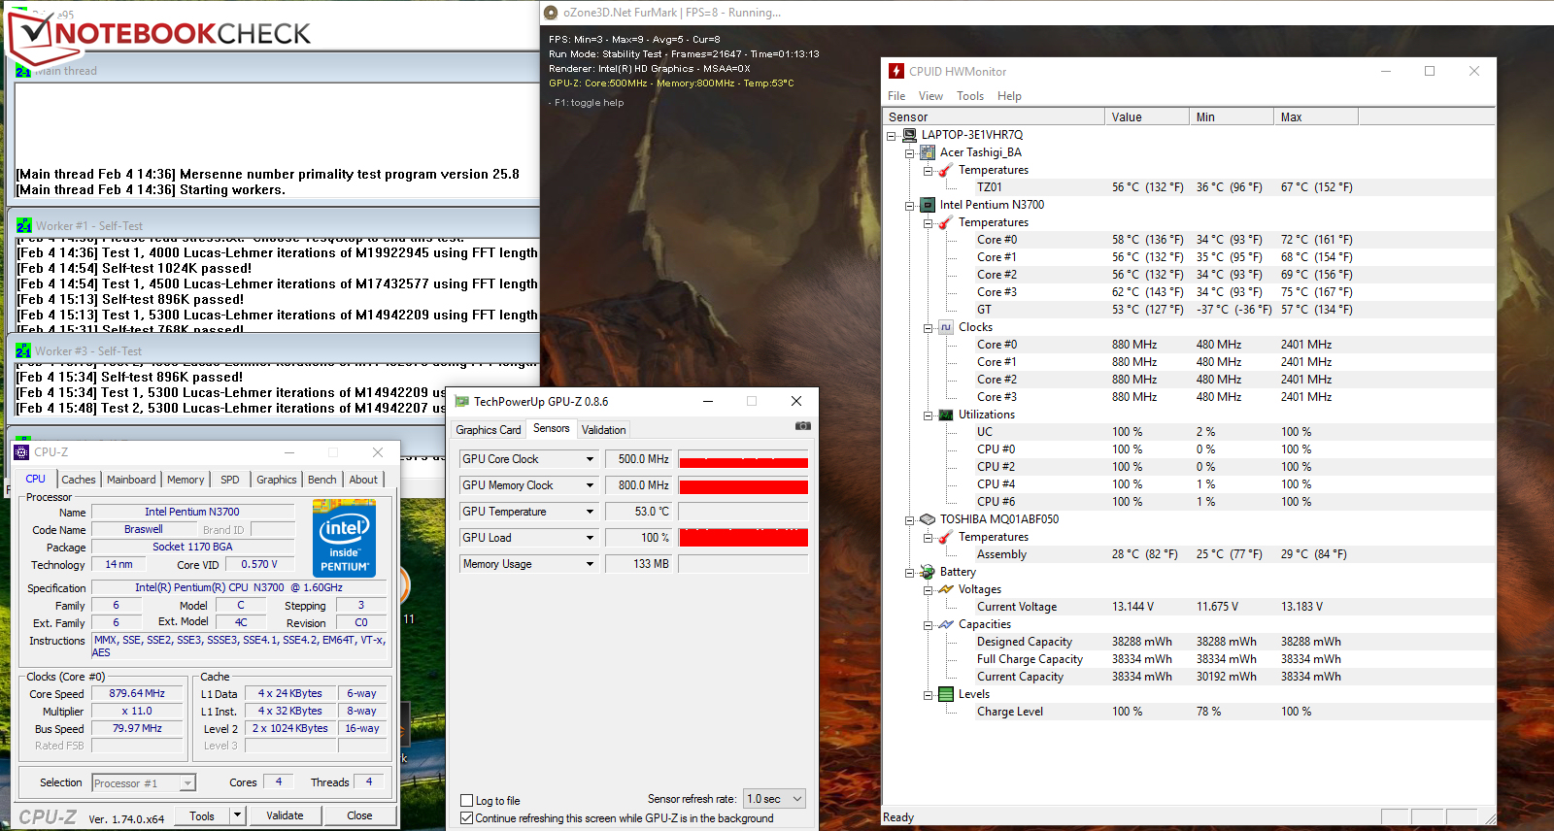This screenshot has width=1554, height=831.
Task: Click thermometer icon beside Temperatures under Acer Tashigi_BA
Action: (946, 170)
